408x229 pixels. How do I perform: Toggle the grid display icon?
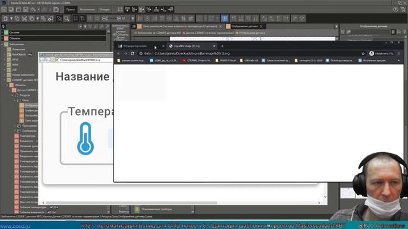click(75, 18)
